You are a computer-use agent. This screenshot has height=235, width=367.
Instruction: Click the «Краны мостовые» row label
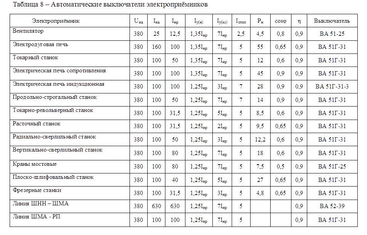point(35,164)
